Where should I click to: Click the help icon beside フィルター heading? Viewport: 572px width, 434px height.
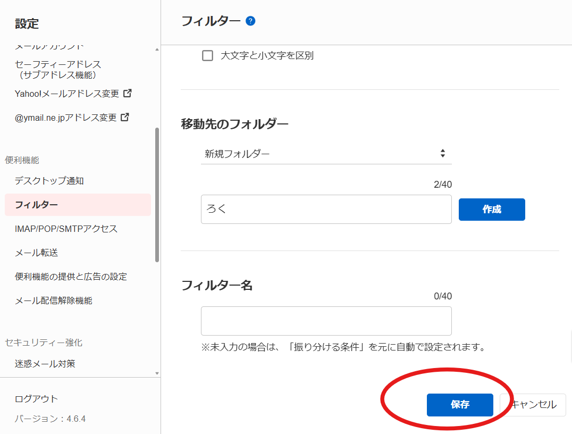point(251,21)
